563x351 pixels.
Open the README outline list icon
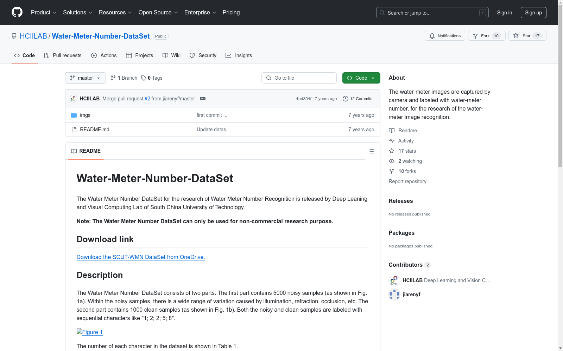pos(371,151)
